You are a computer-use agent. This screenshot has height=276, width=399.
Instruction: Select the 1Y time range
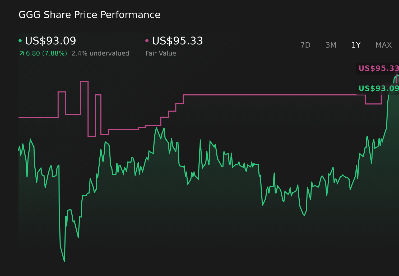(x=356, y=45)
